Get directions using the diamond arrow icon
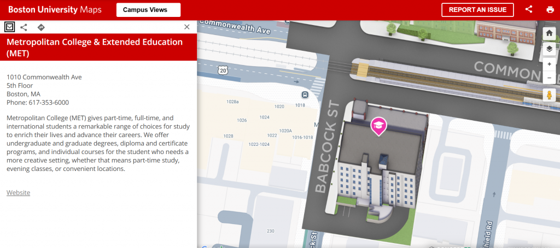The image size is (560, 248). (x=41, y=27)
